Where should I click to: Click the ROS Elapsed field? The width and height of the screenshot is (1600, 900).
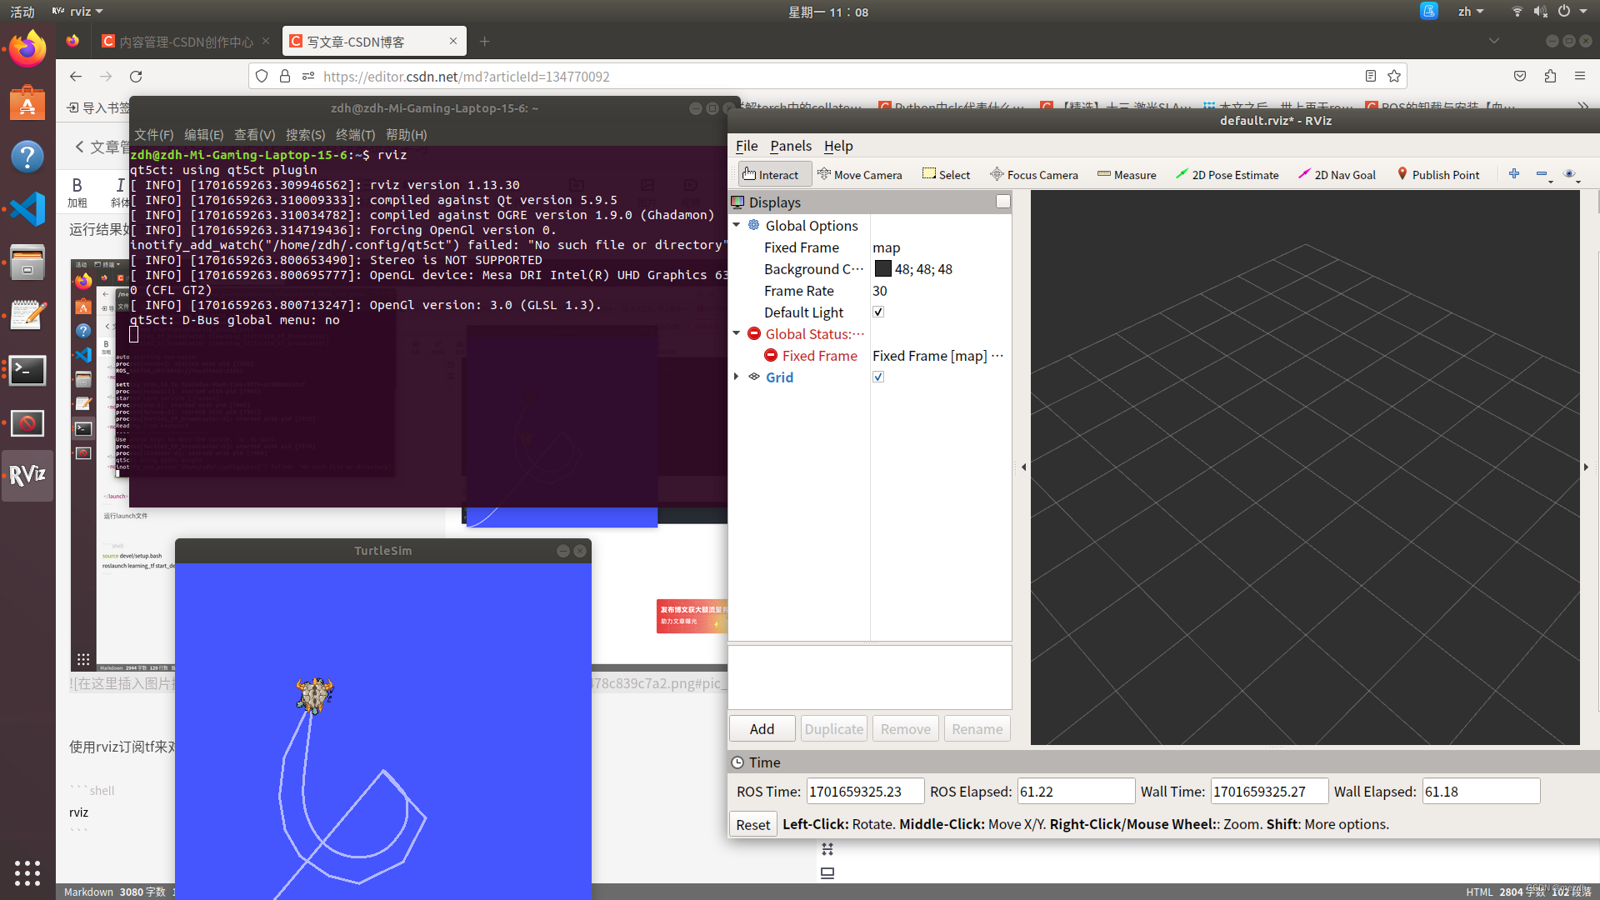click(x=1075, y=791)
